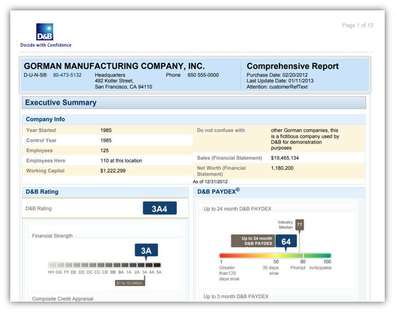Click the Company Info section heading
Viewport: 395px width, 312px height.
(x=45, y=119)
